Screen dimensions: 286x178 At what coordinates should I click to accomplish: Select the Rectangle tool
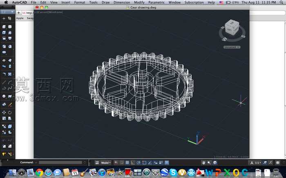(10, 96)
